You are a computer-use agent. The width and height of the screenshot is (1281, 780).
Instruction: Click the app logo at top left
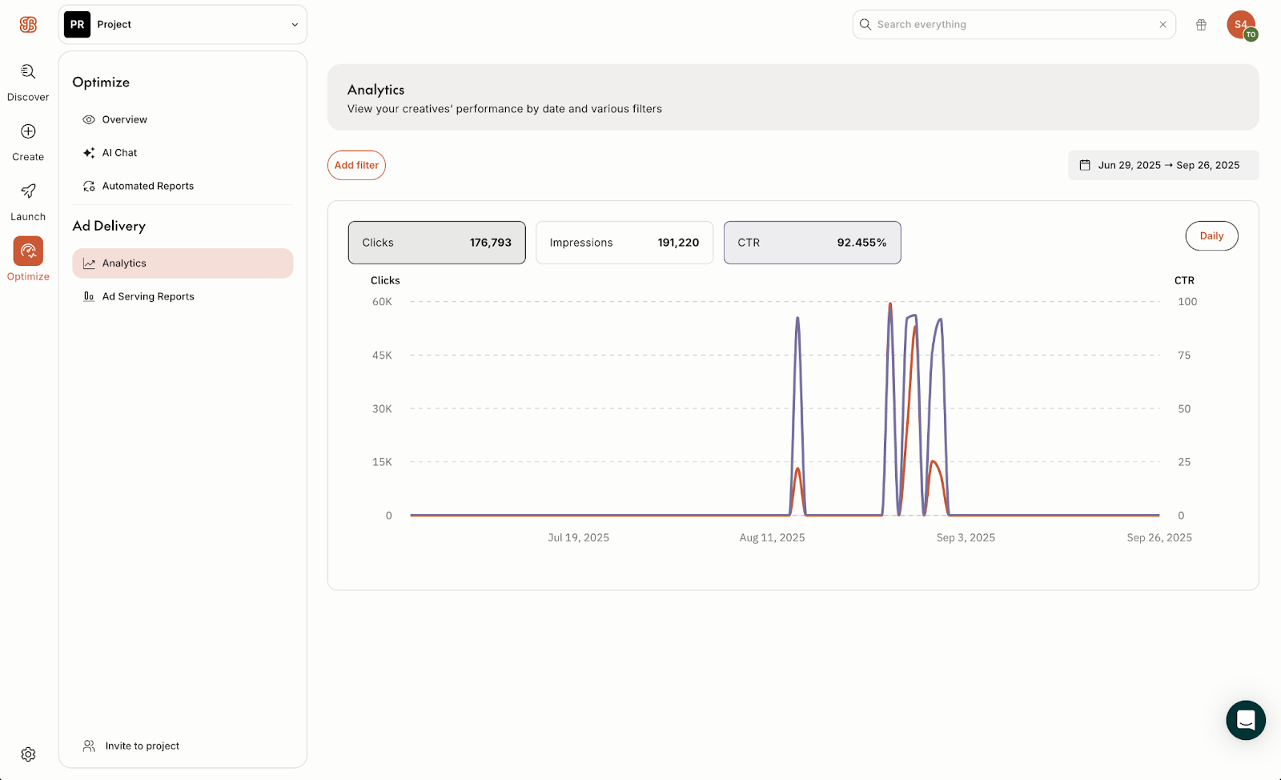click(28, 25)
